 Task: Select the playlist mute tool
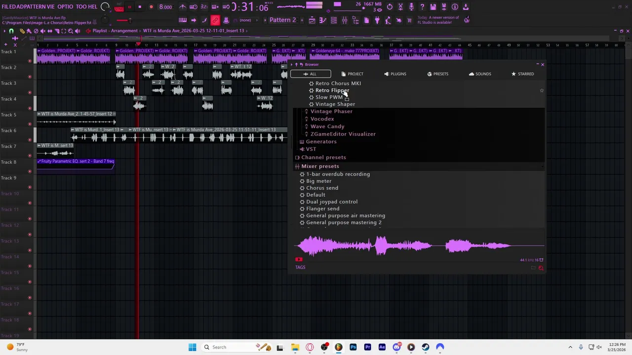pyautogui.click(x=43, y=31)
